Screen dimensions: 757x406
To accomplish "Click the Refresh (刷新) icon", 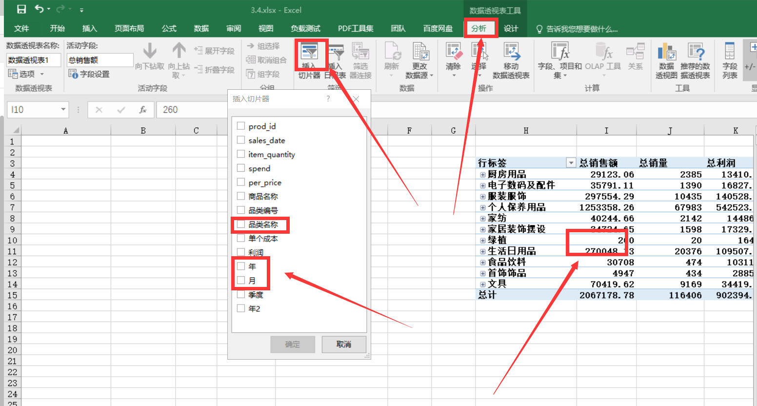I will pyautogui.click(x=392, y=51).
